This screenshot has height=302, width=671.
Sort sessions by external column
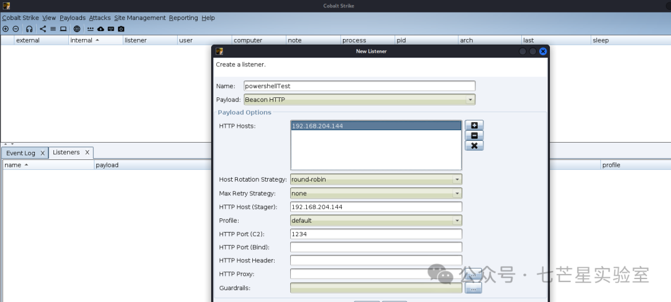coord(42,40)
